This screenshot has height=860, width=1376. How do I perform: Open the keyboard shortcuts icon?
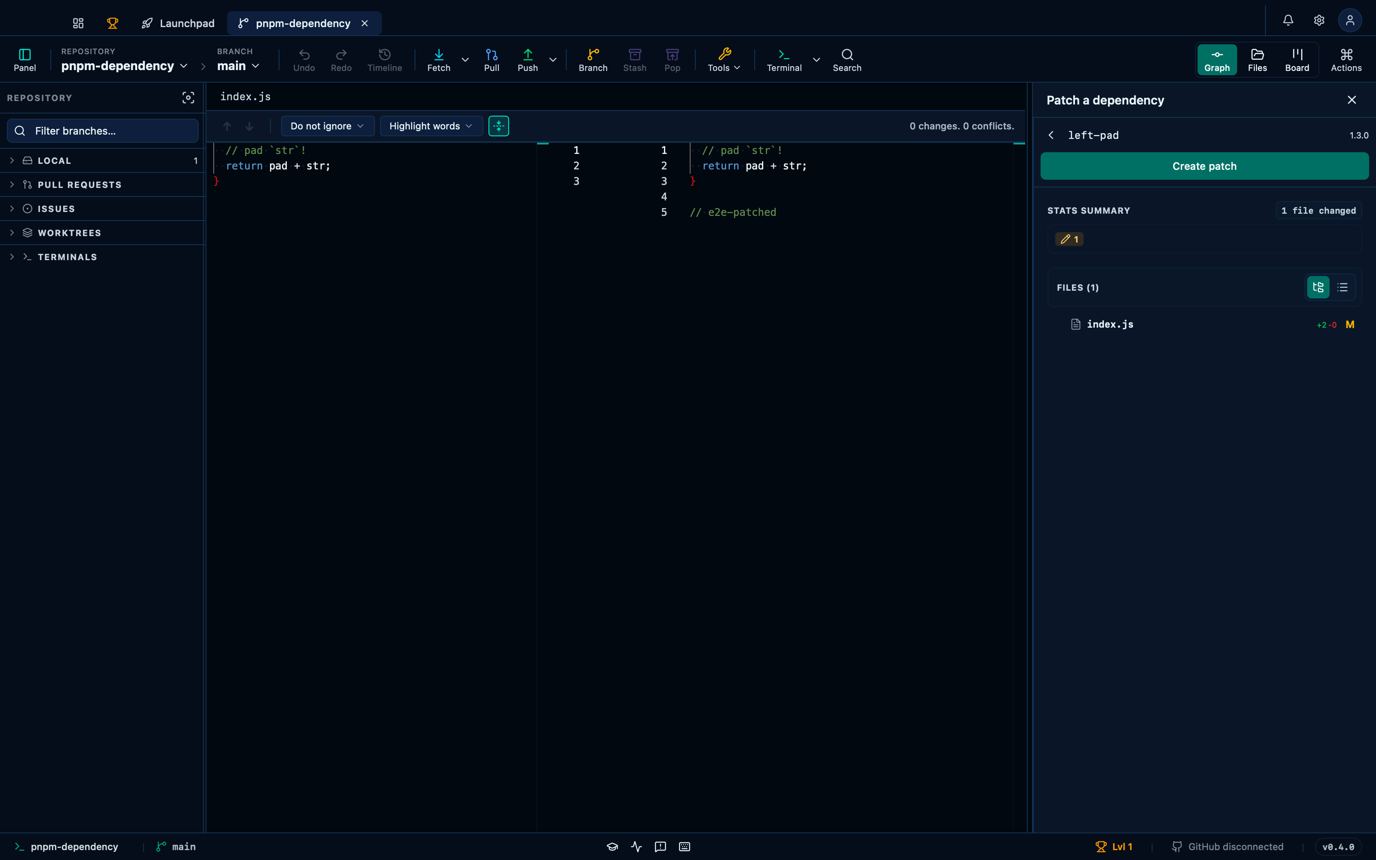(x=685, y=846)
